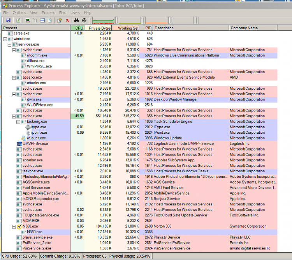Open the Find menu

point(63,13)
